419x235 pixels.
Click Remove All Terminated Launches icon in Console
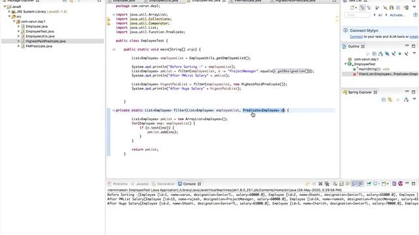pyautogui.click(x=327, y=184)
